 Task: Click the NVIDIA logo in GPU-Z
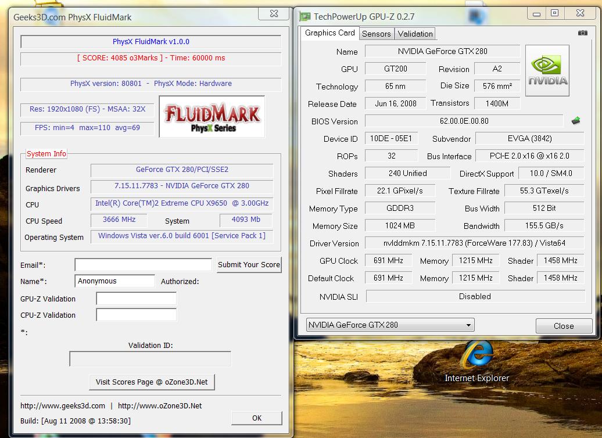click(x=547, y=70)
